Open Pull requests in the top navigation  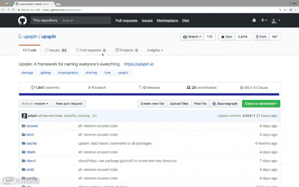click(127, 21)
